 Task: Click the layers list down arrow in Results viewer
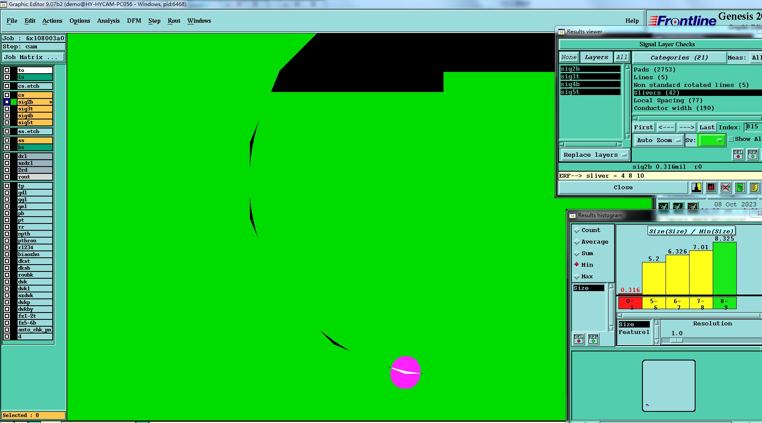tap(627, 136)
